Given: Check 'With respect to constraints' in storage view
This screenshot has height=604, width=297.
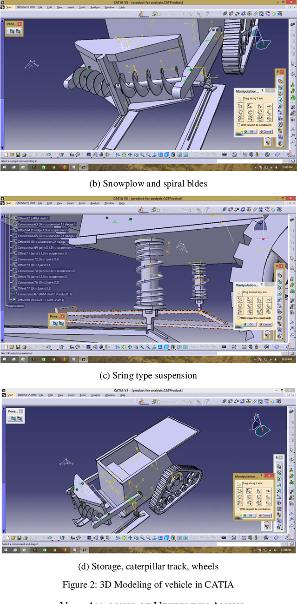Looking at the screenshot, I should (238, 509).
